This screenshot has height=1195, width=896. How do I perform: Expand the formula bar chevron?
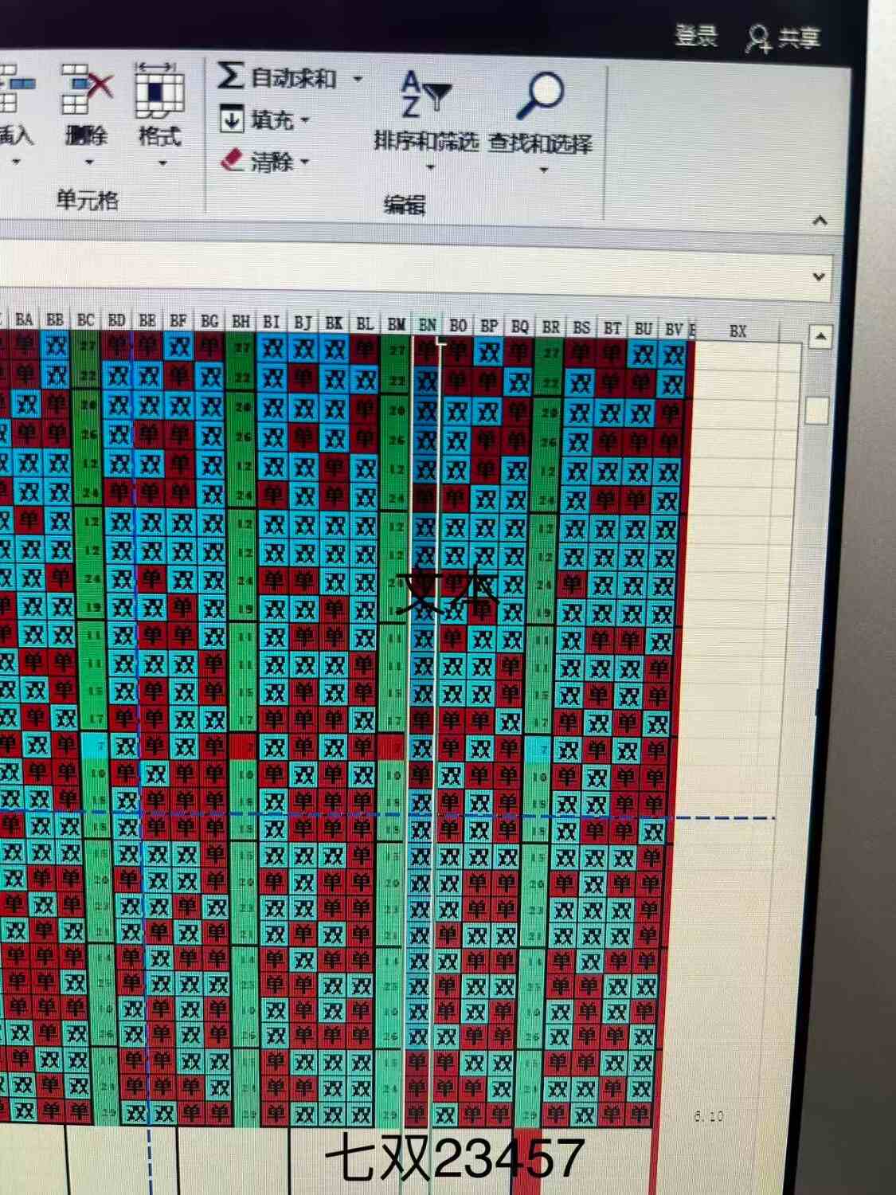(x=819, y=276)
